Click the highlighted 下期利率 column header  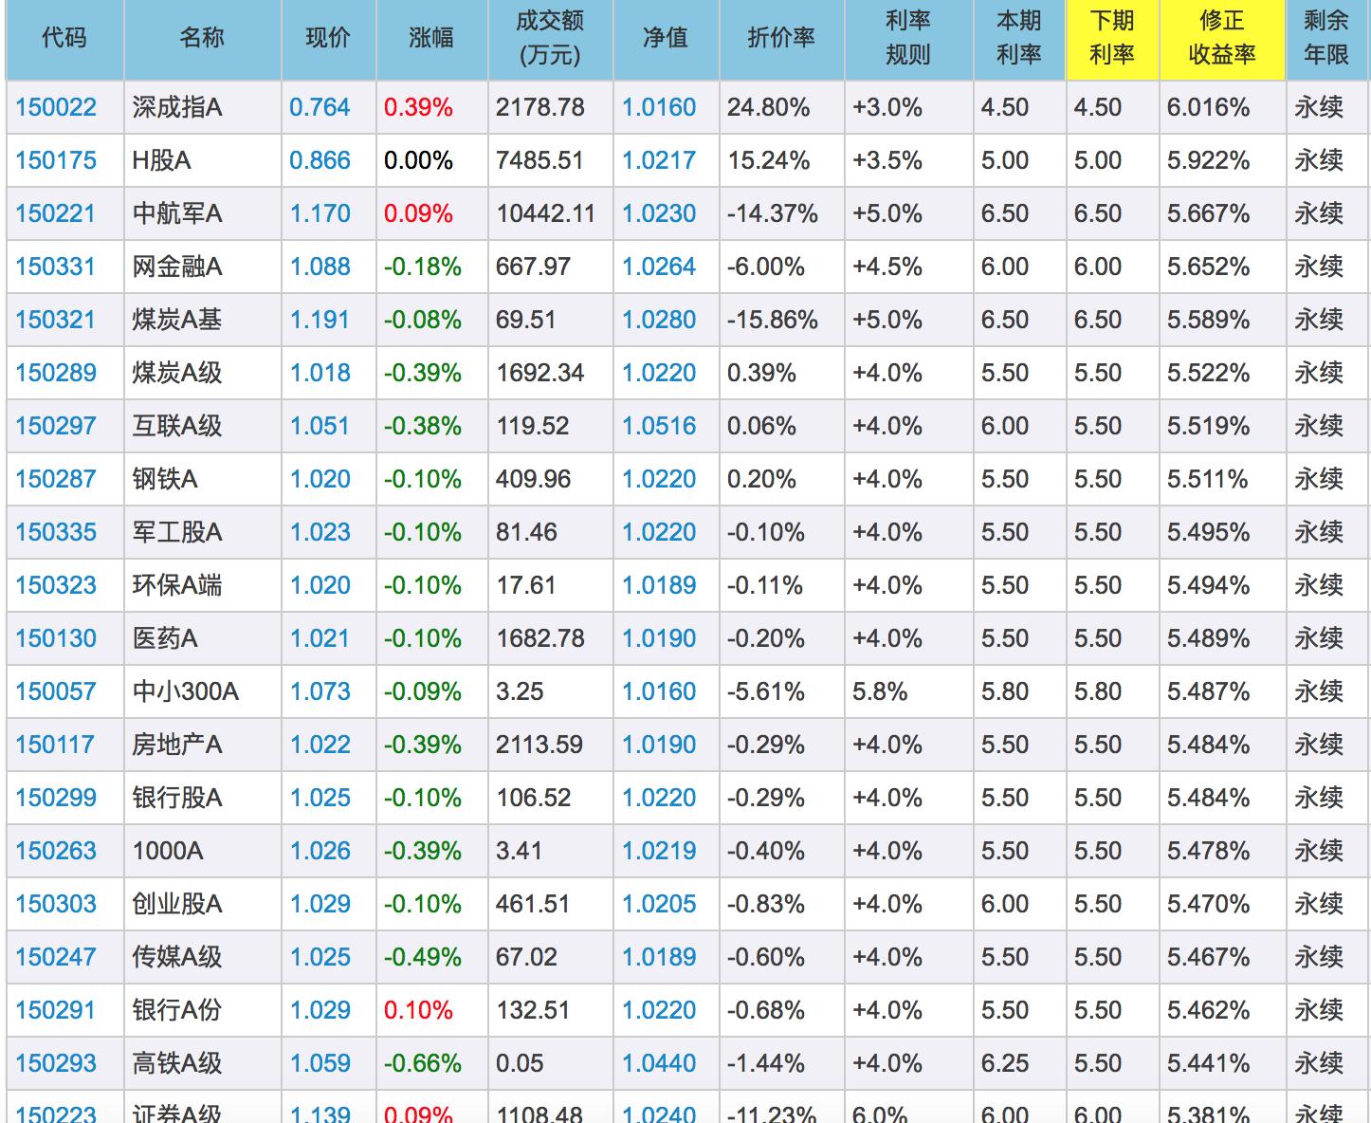coord(1111,38)
